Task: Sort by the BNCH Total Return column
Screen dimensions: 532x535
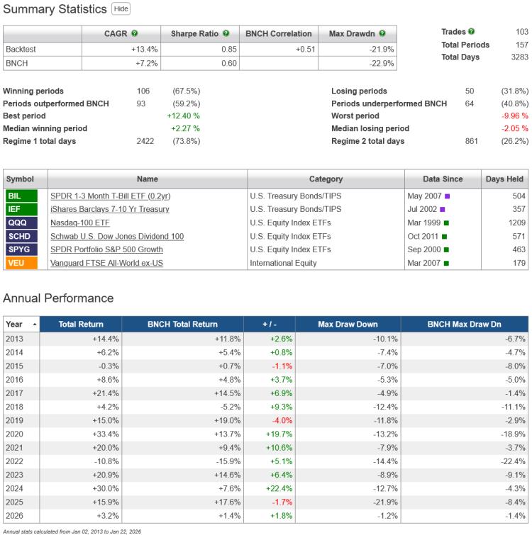Action: click(x=182, y=324)
